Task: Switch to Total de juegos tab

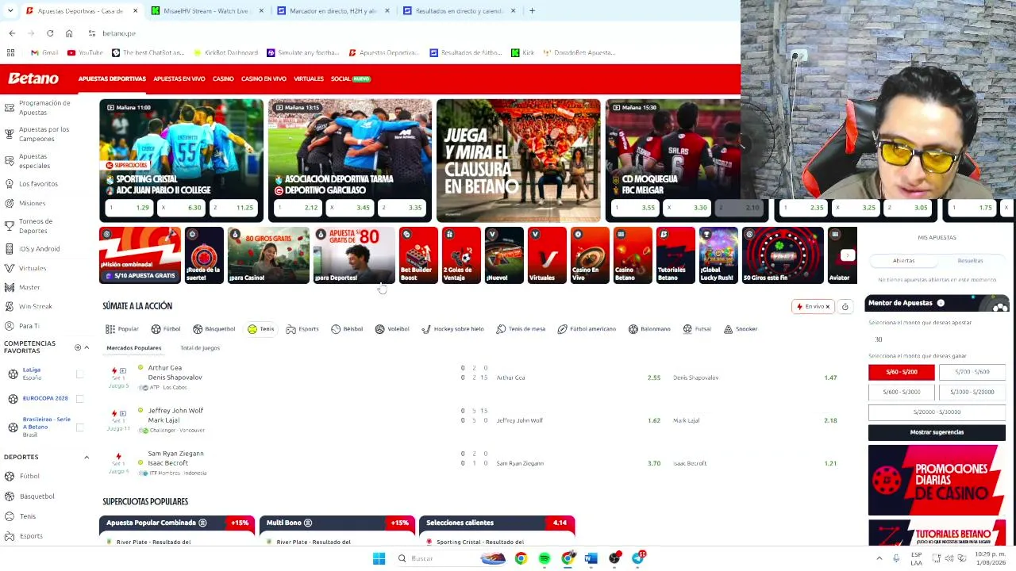Action: click(x=200, y=348)
